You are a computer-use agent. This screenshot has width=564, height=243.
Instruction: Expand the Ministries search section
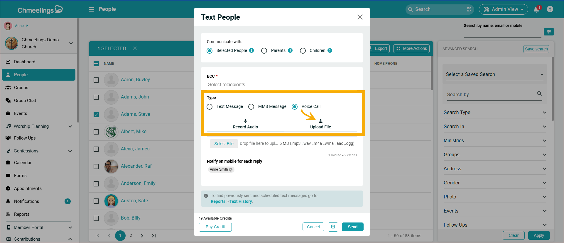pos(495,141)
